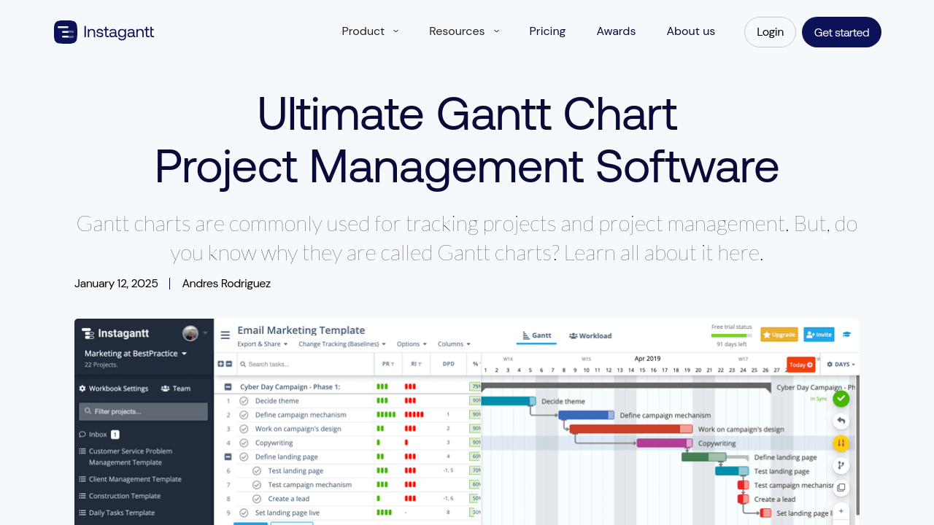Click the author name Andres Rodriguez
Screen dimensions: 934x525
coord(226,284)
